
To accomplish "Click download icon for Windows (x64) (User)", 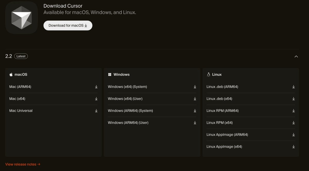I will coord(195,99).
